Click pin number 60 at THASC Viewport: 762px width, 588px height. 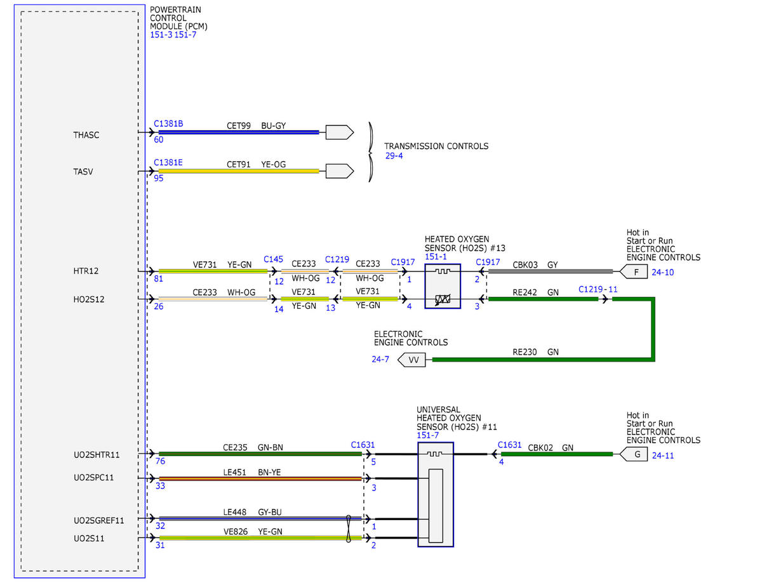click(x=158, y=140)
